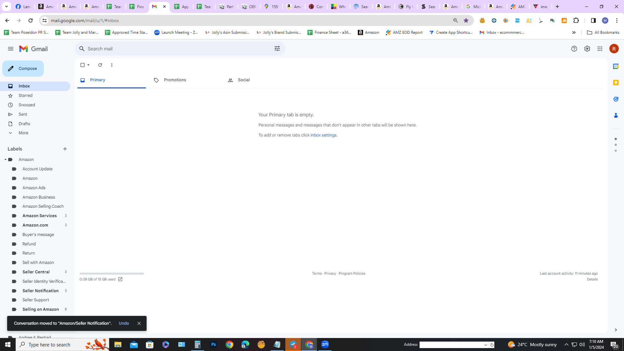Expand the More folders section
624x351 pixels.
coord(35,133)
